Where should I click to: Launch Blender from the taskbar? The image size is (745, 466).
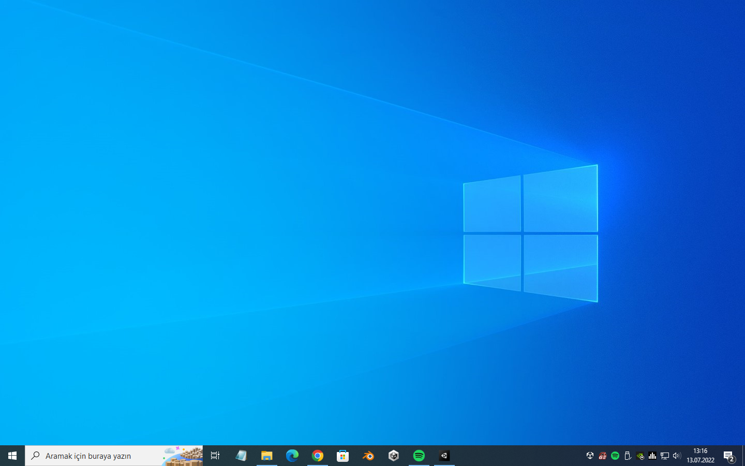pos(368,456)
